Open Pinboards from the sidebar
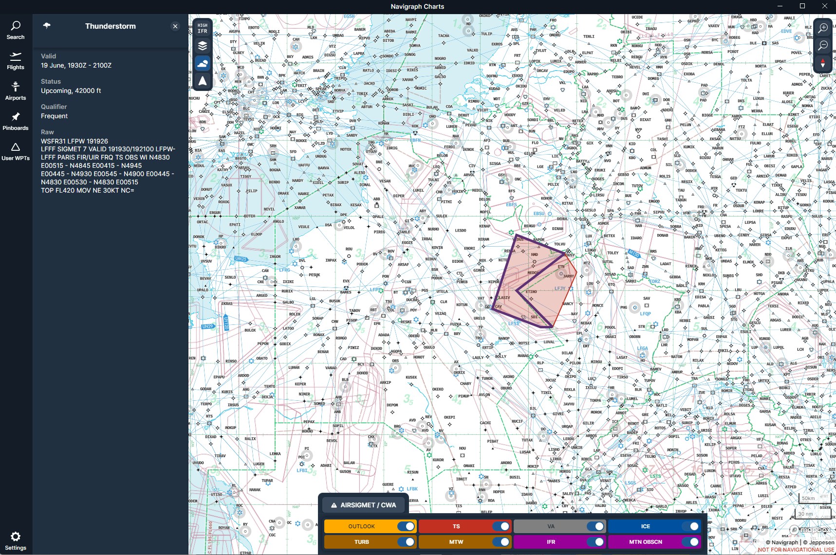This screenshot has width=836, height=555. [16, 121]
